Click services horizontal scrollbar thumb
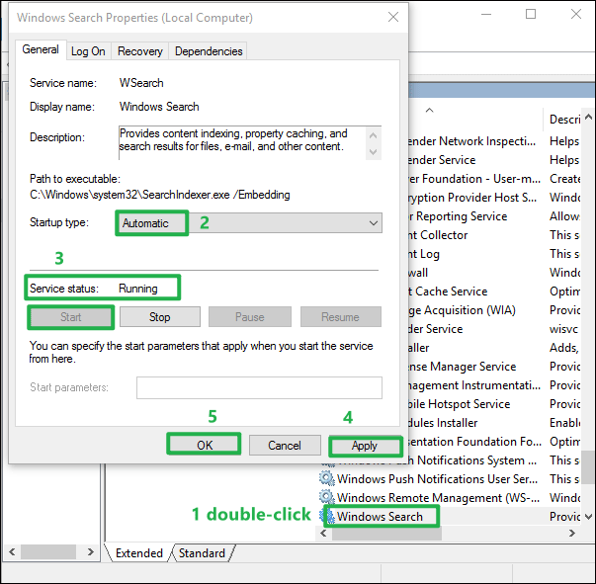596x584 pixels. [x=386, y=534]
